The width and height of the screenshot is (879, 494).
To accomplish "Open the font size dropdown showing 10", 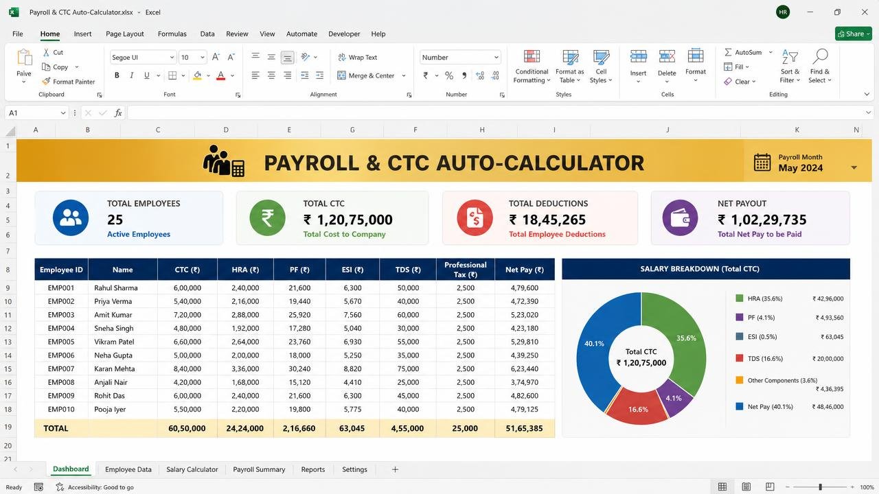I will 202,58.
